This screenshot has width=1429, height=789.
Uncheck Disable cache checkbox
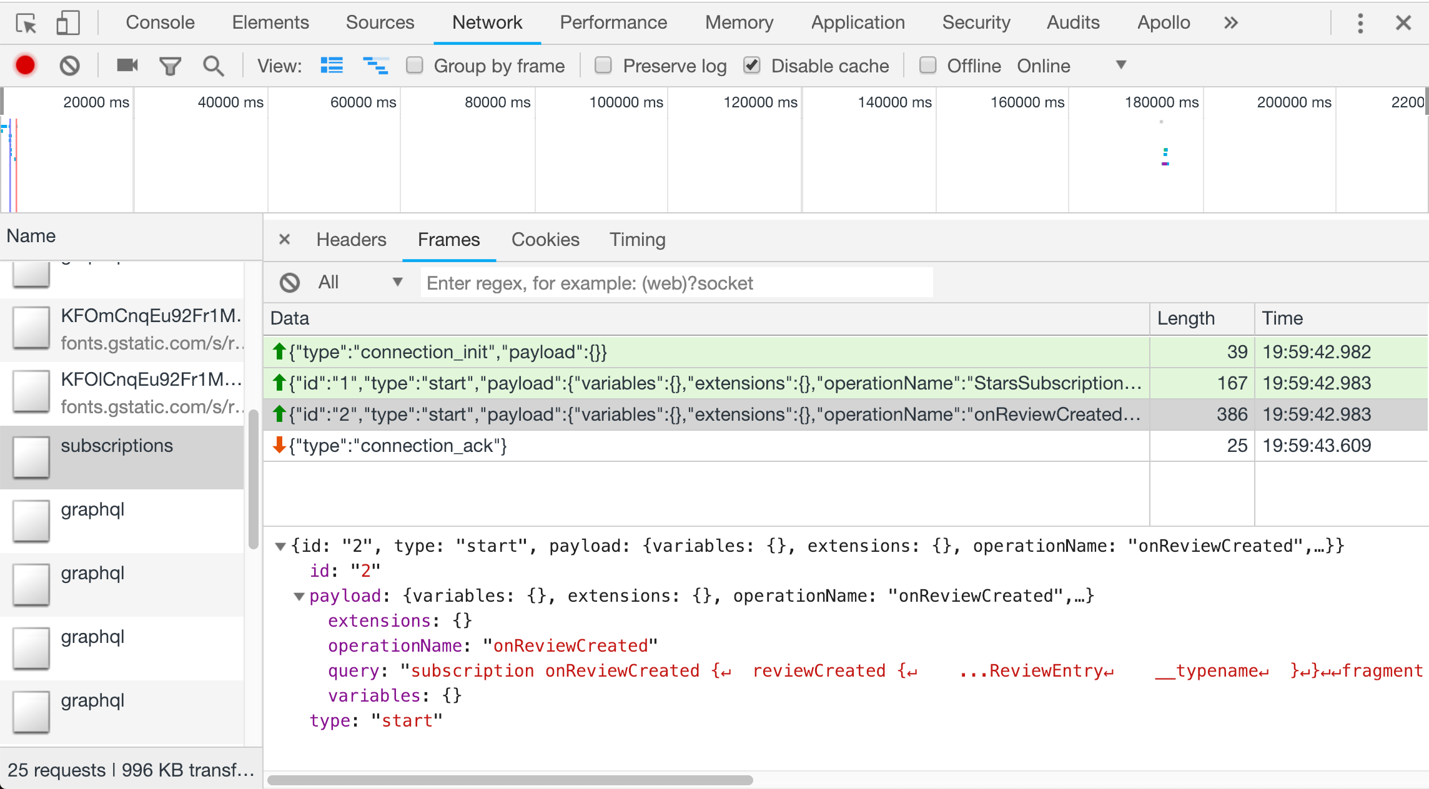(x=752, y=65)
